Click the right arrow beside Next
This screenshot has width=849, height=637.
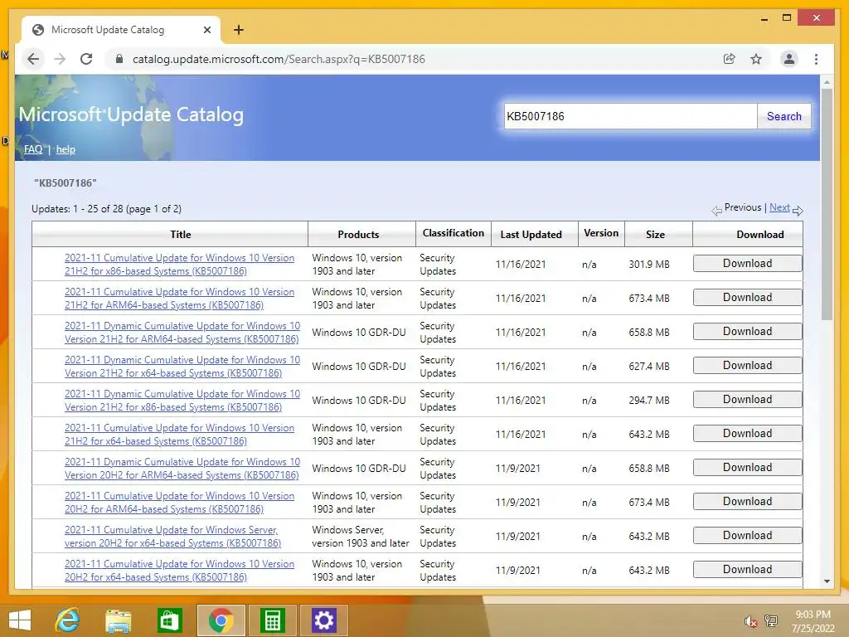[x=798, y=211]
